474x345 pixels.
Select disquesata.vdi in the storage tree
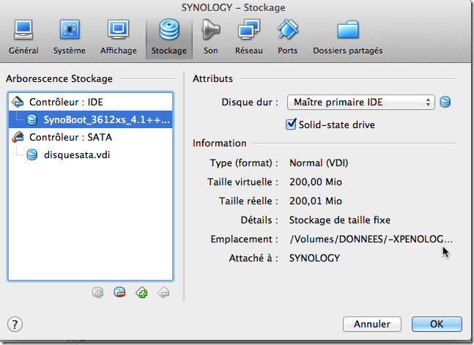[90, 155]
